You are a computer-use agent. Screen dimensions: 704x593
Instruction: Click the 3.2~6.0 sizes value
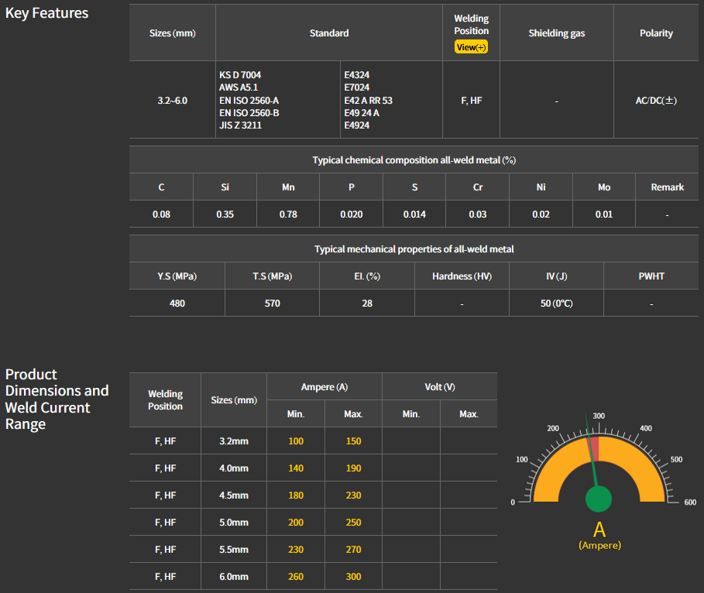click(x=172, y=101)
